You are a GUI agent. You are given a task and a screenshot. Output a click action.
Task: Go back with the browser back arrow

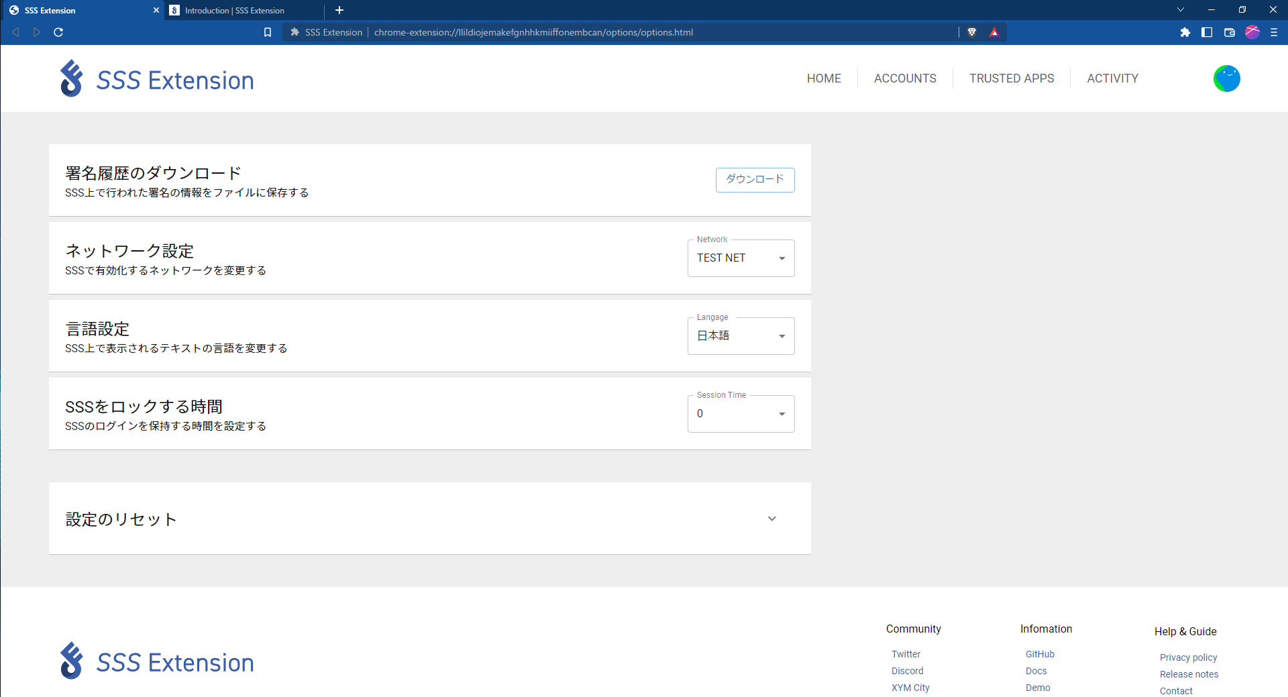tap(15, 32)
